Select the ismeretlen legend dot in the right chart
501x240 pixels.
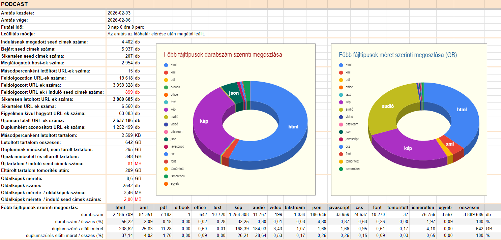341,169
